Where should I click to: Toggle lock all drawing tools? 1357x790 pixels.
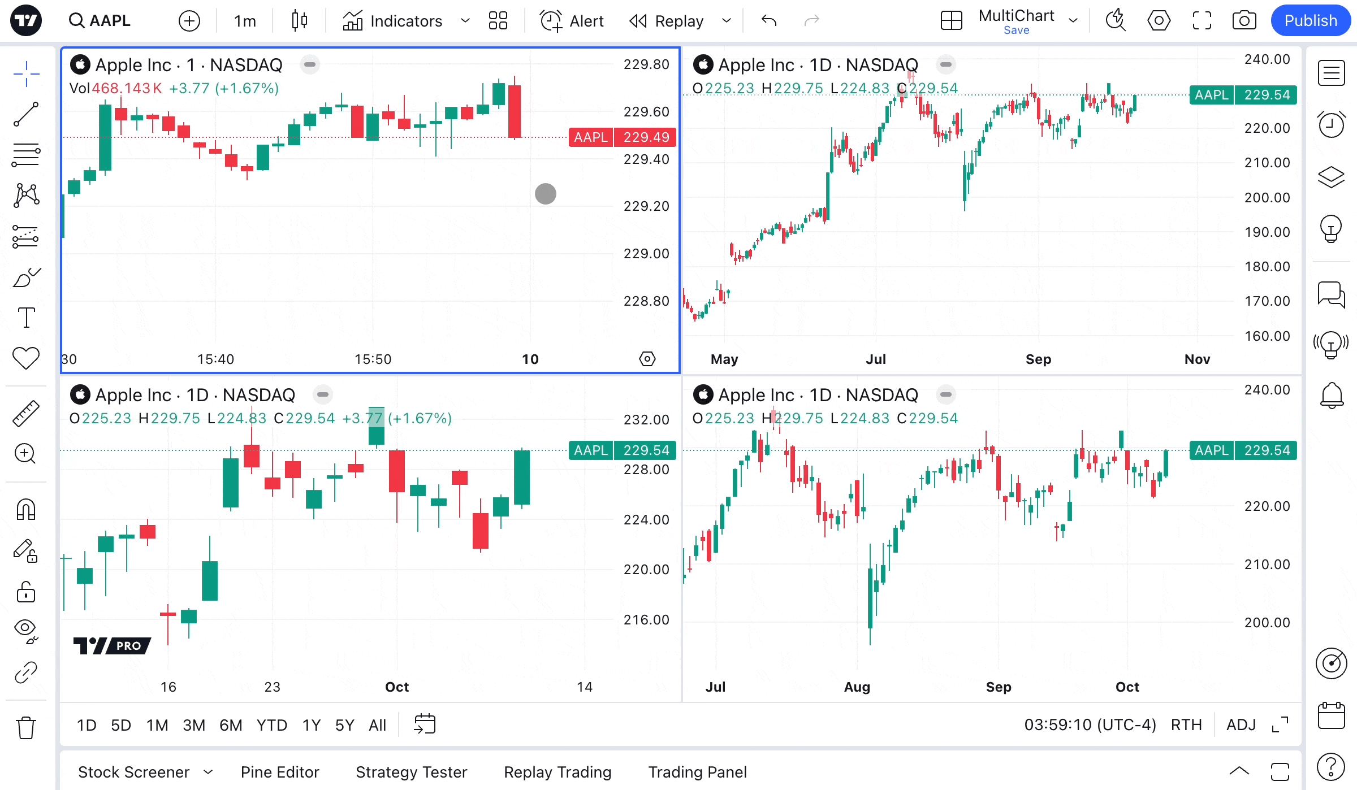26,592
